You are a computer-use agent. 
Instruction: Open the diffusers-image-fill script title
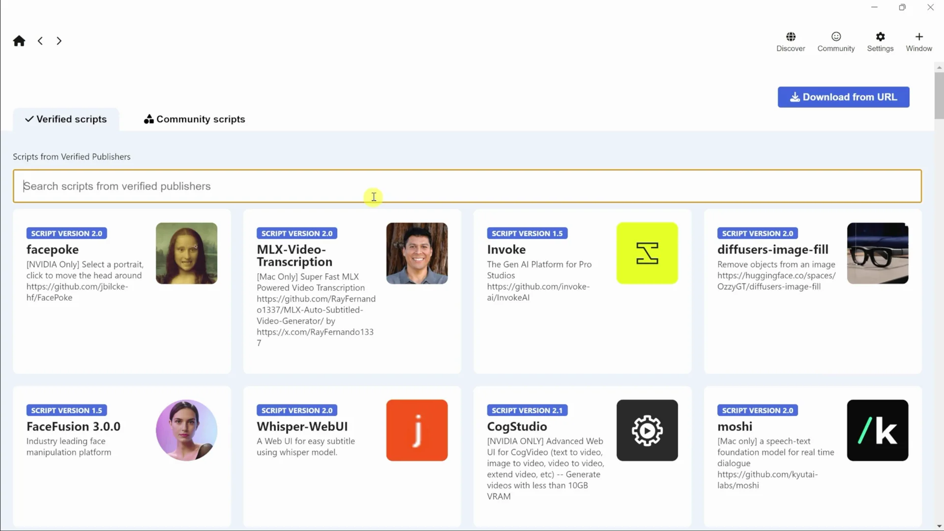click(x=772, y=250)
